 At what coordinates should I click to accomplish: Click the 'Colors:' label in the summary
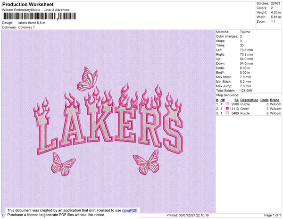[261, 8]
